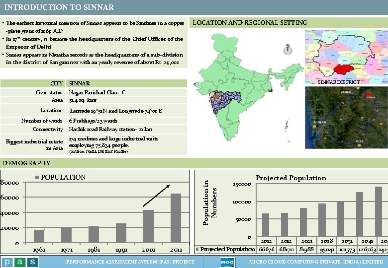
Task: Open the satellite map thumbnail
Action: pyautogui.click(x=346, y=118)
